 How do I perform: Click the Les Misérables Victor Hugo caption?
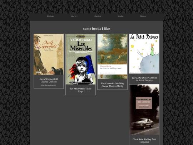point(80,90)
